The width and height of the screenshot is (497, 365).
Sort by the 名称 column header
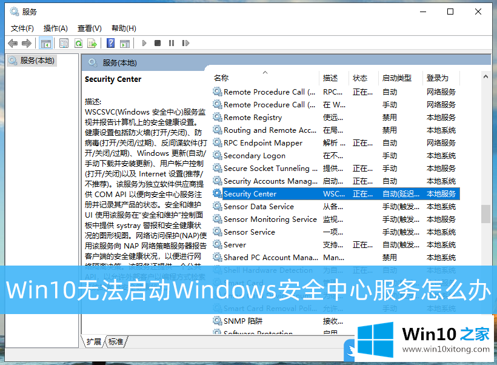[x=265, y=78]
